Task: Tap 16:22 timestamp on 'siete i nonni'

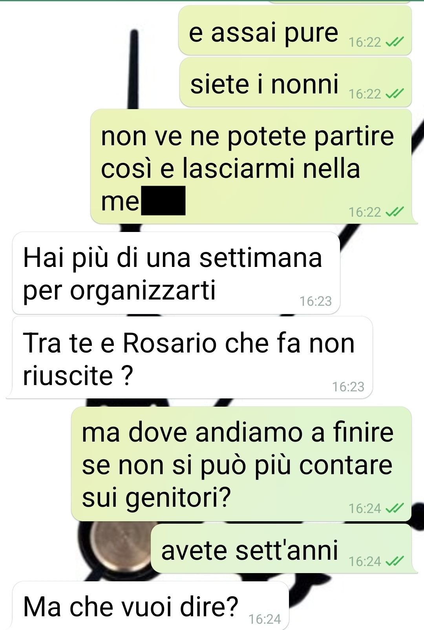Action: click(365, 94)
